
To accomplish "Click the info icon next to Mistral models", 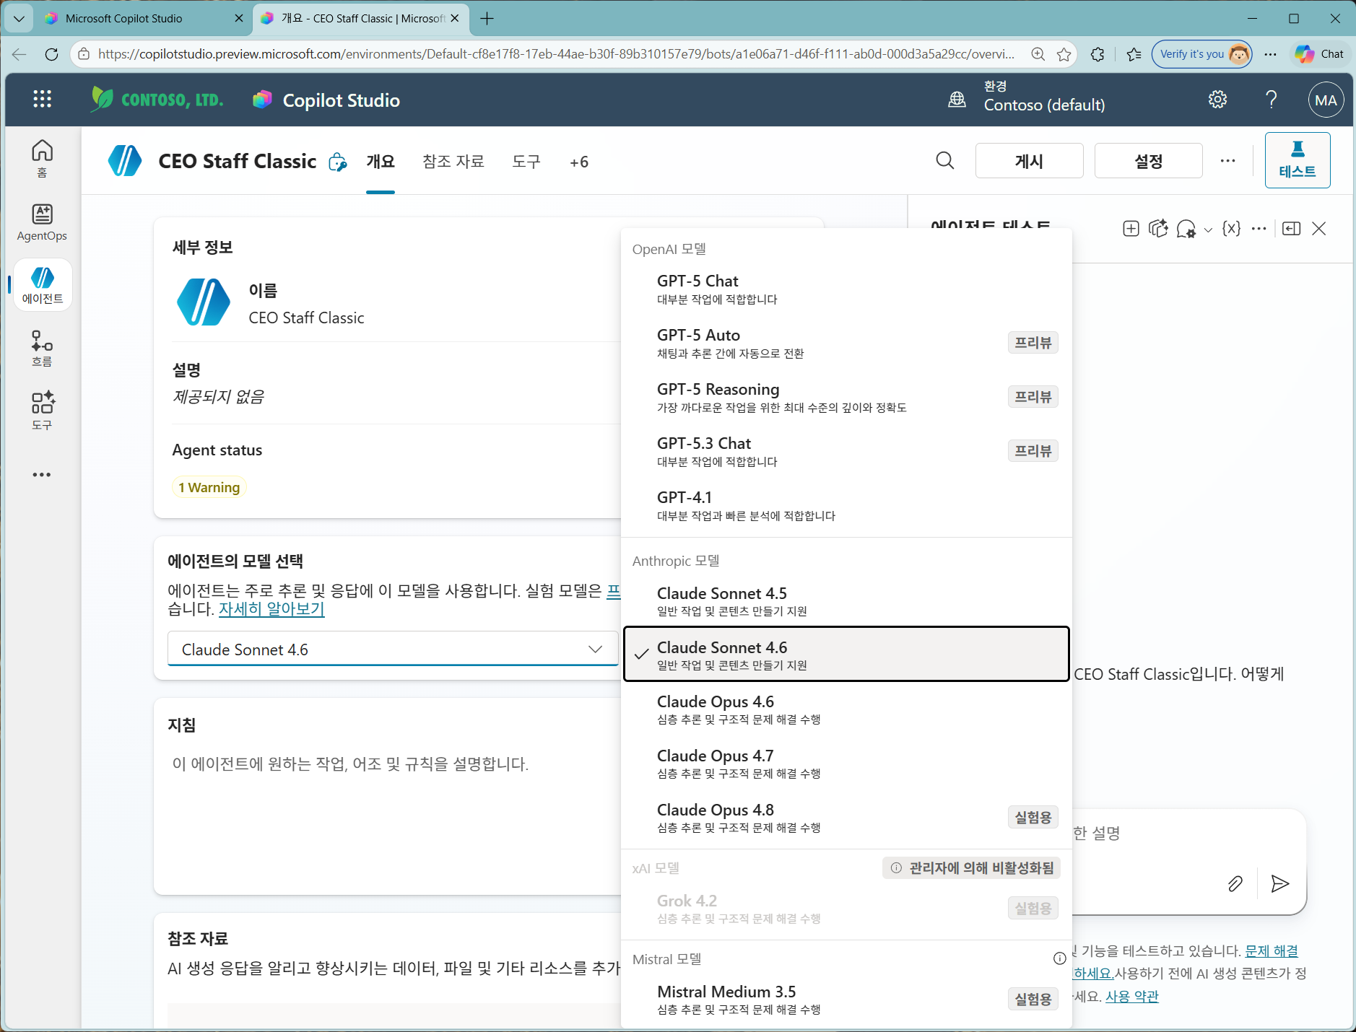I will pos(1059,958).
